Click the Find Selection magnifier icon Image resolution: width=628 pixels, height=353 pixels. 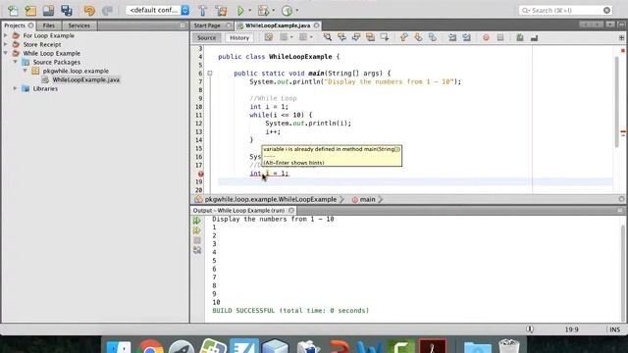point(328,37)
